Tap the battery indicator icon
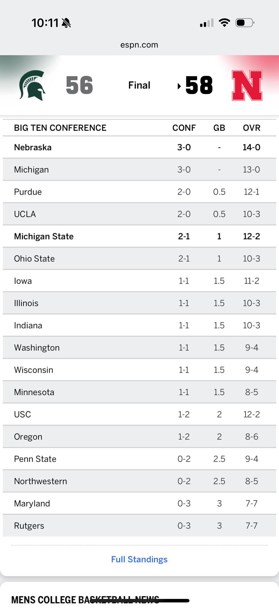Viewport: 279px width, 608px height. click(245, 23)
